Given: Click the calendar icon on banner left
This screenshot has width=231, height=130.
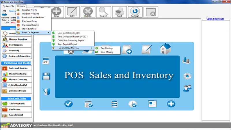Looking at the screenshot, I should 46,61.
